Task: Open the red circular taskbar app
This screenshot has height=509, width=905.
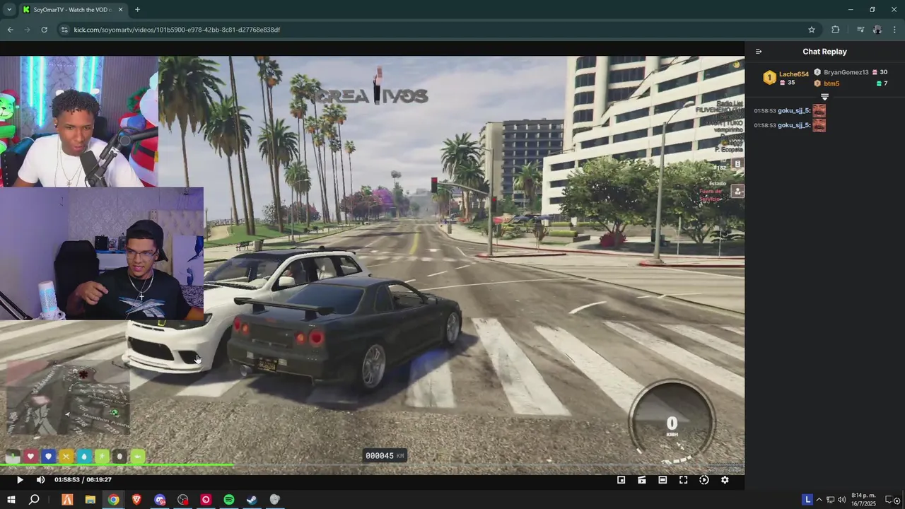Action: pyautogui.click(x=206, y=500)
